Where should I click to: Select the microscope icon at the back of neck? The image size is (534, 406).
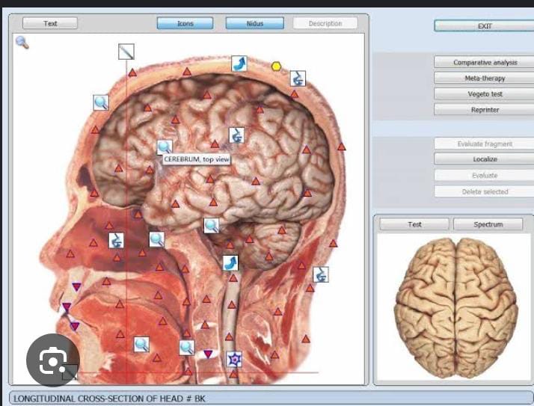[320, 274]
